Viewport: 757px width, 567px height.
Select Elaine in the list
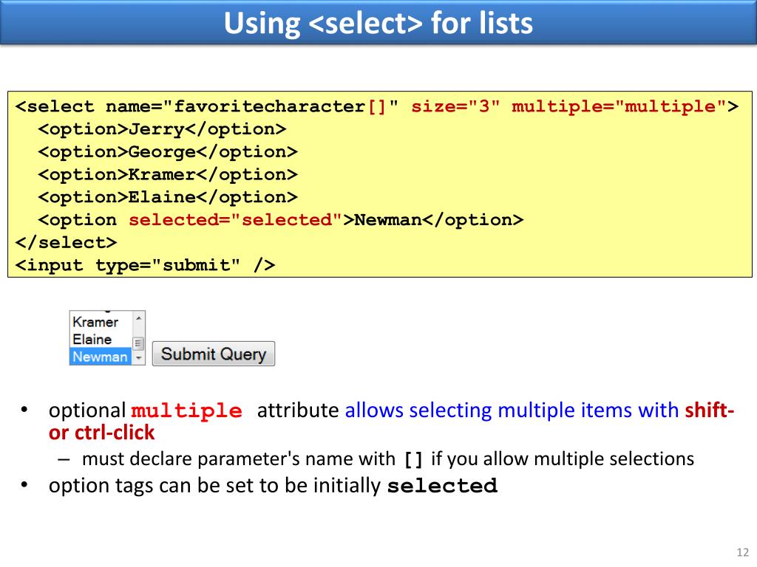coord(92,340)
